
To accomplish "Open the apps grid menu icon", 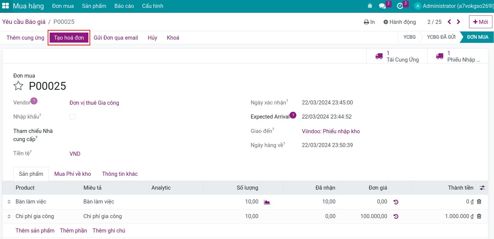I will tap(5, 6).
